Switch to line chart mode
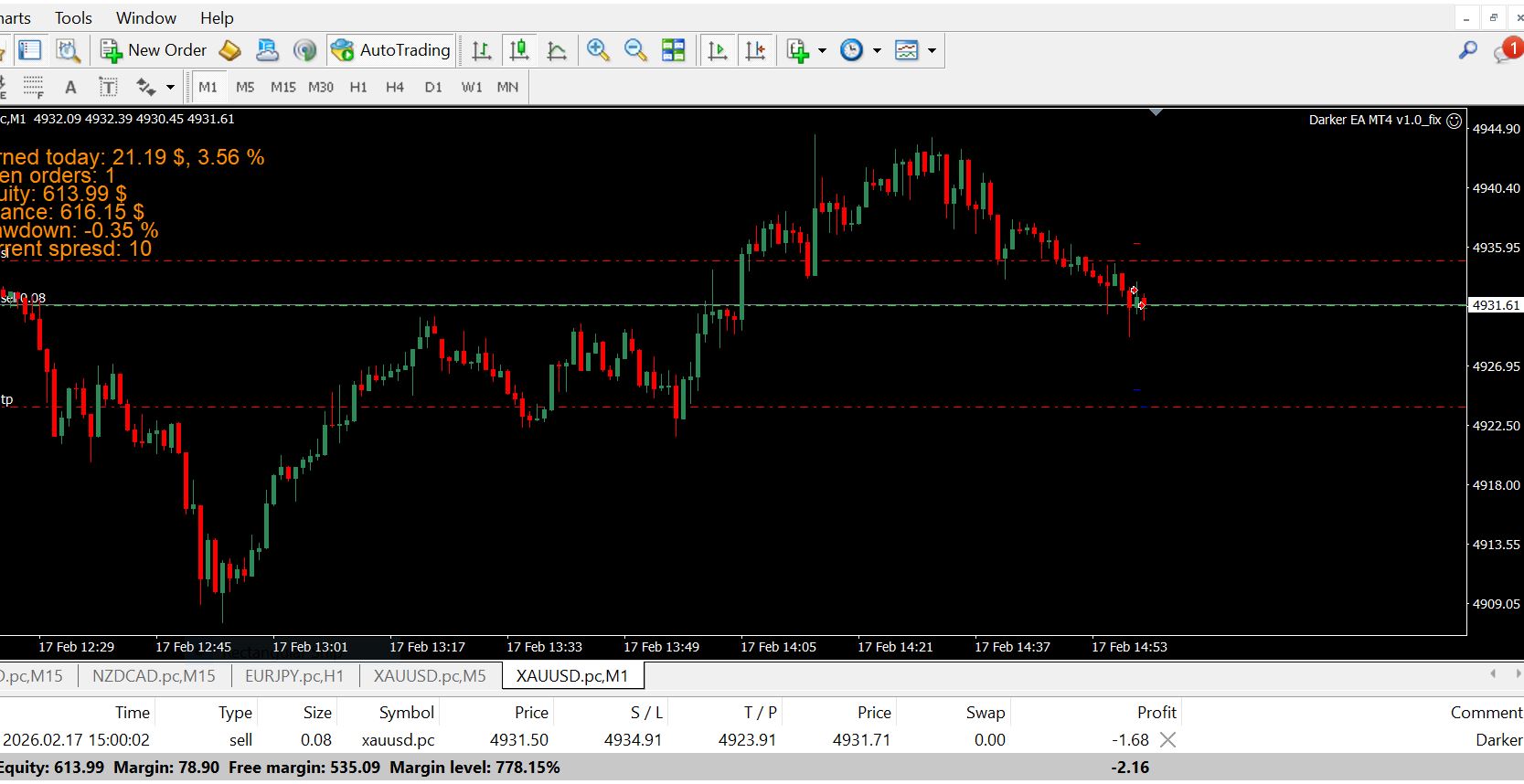The image size is (1524, 784). click(556, 50)
